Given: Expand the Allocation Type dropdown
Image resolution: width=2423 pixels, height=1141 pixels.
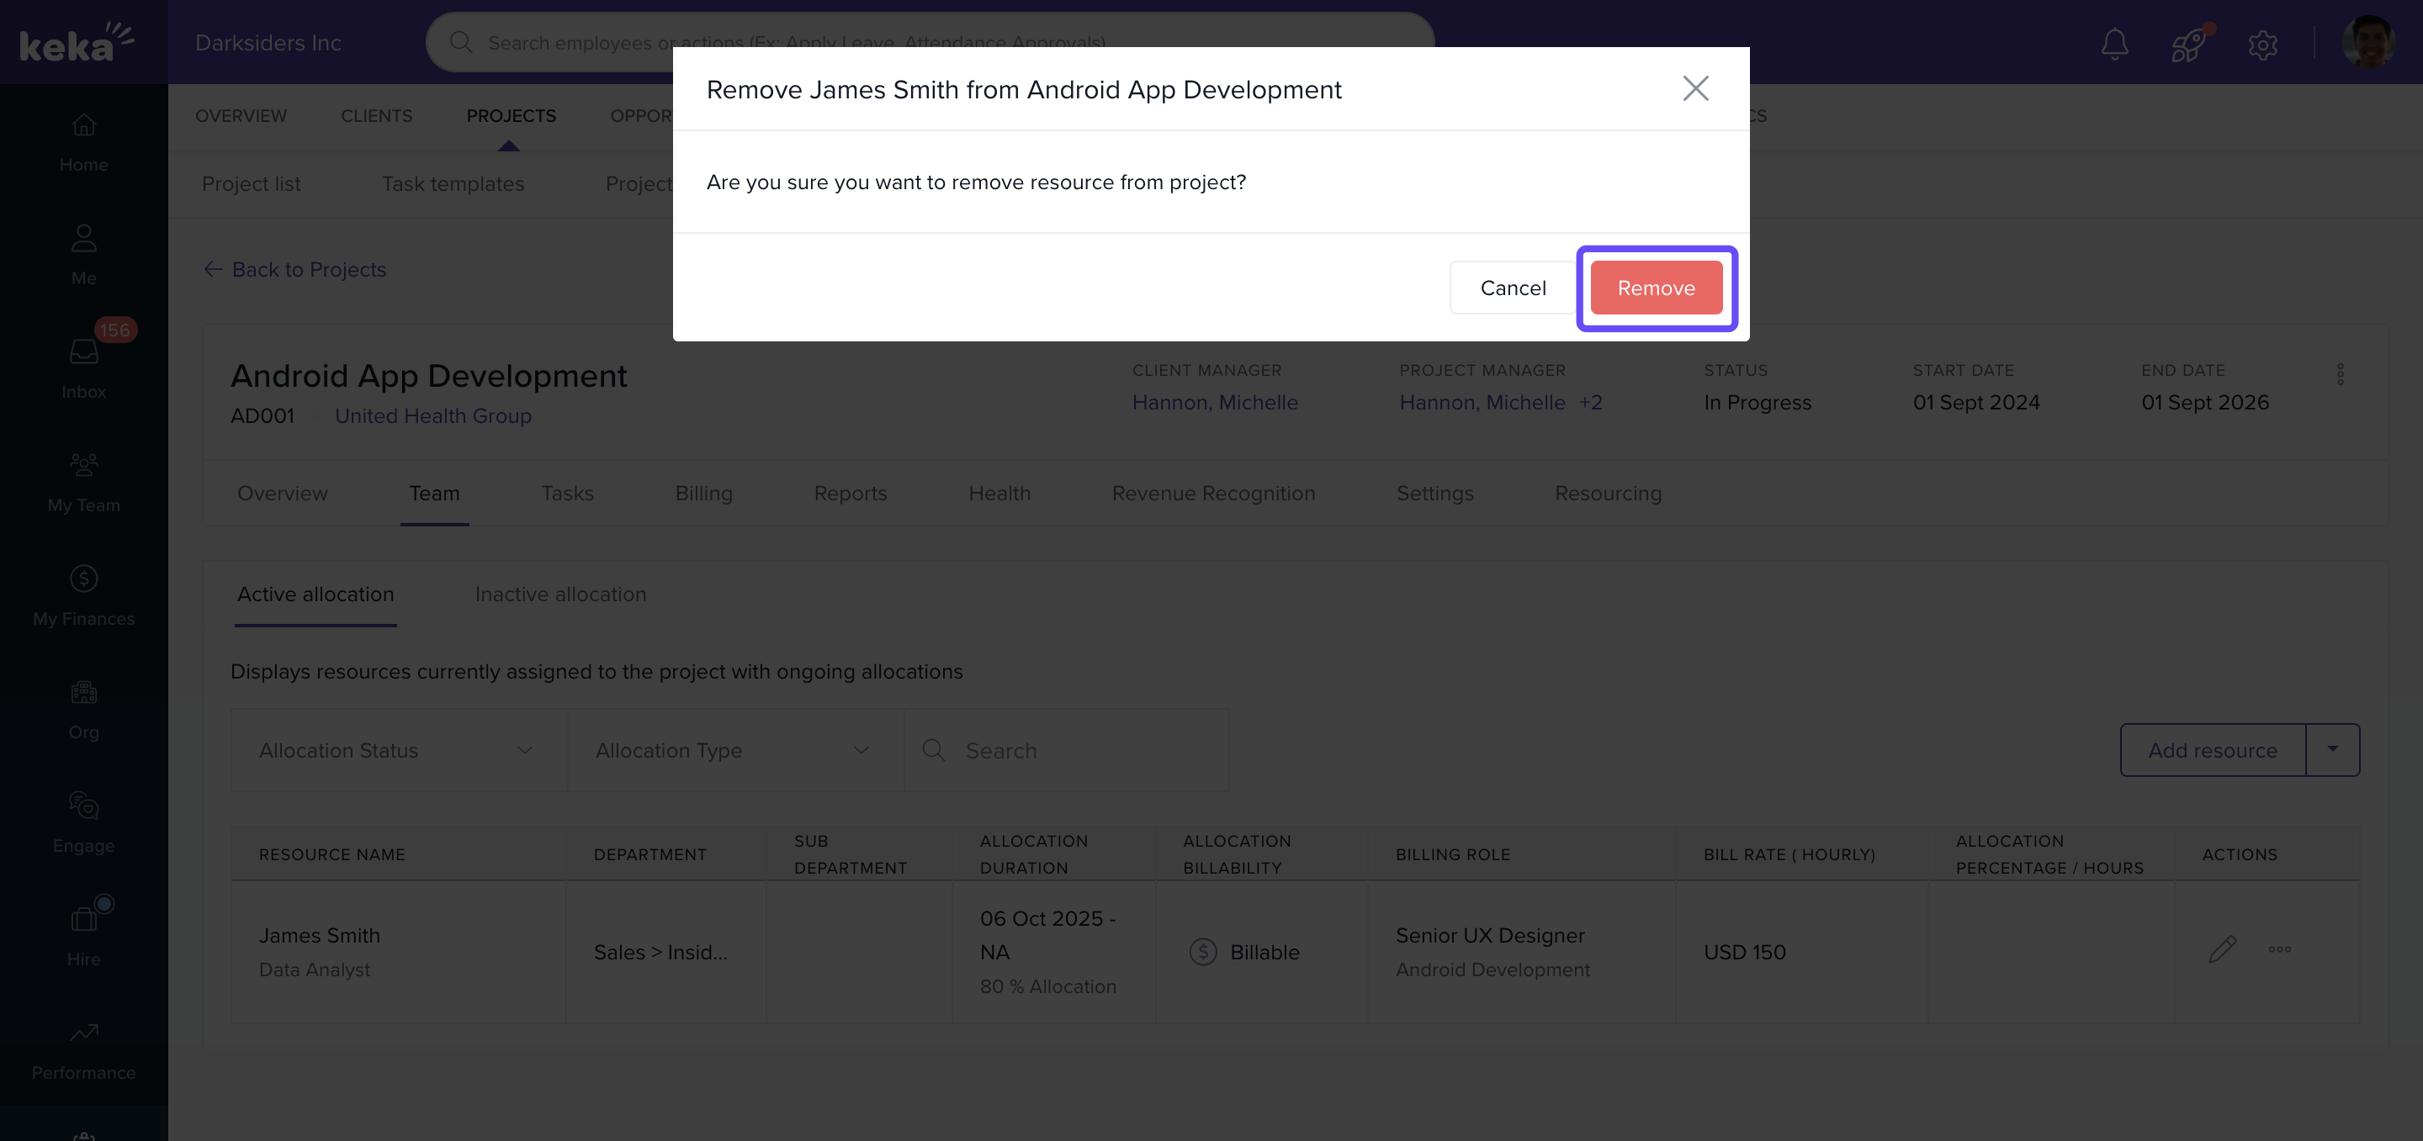Looking at the screenshot, I should point(734,750).
